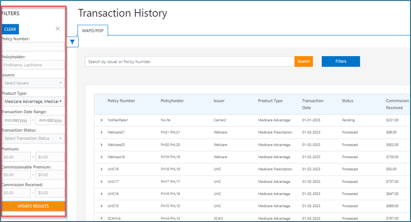Expand the UHC18 transaction row
The image size is (411, 222).
[102, 170]
